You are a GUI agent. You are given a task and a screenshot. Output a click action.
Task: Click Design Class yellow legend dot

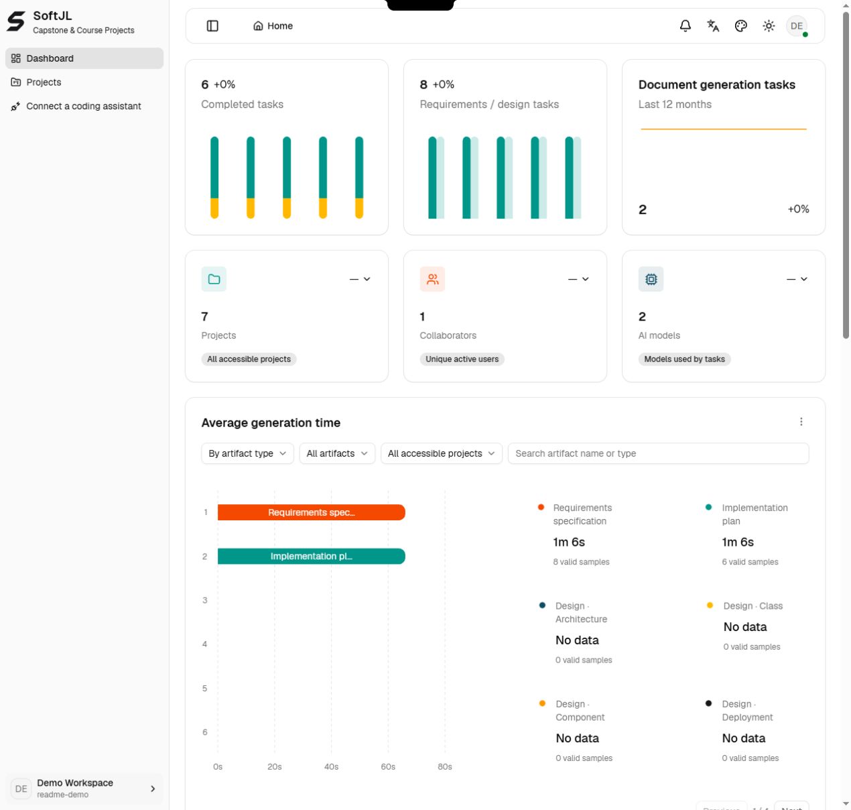click(x=710, y=605)
